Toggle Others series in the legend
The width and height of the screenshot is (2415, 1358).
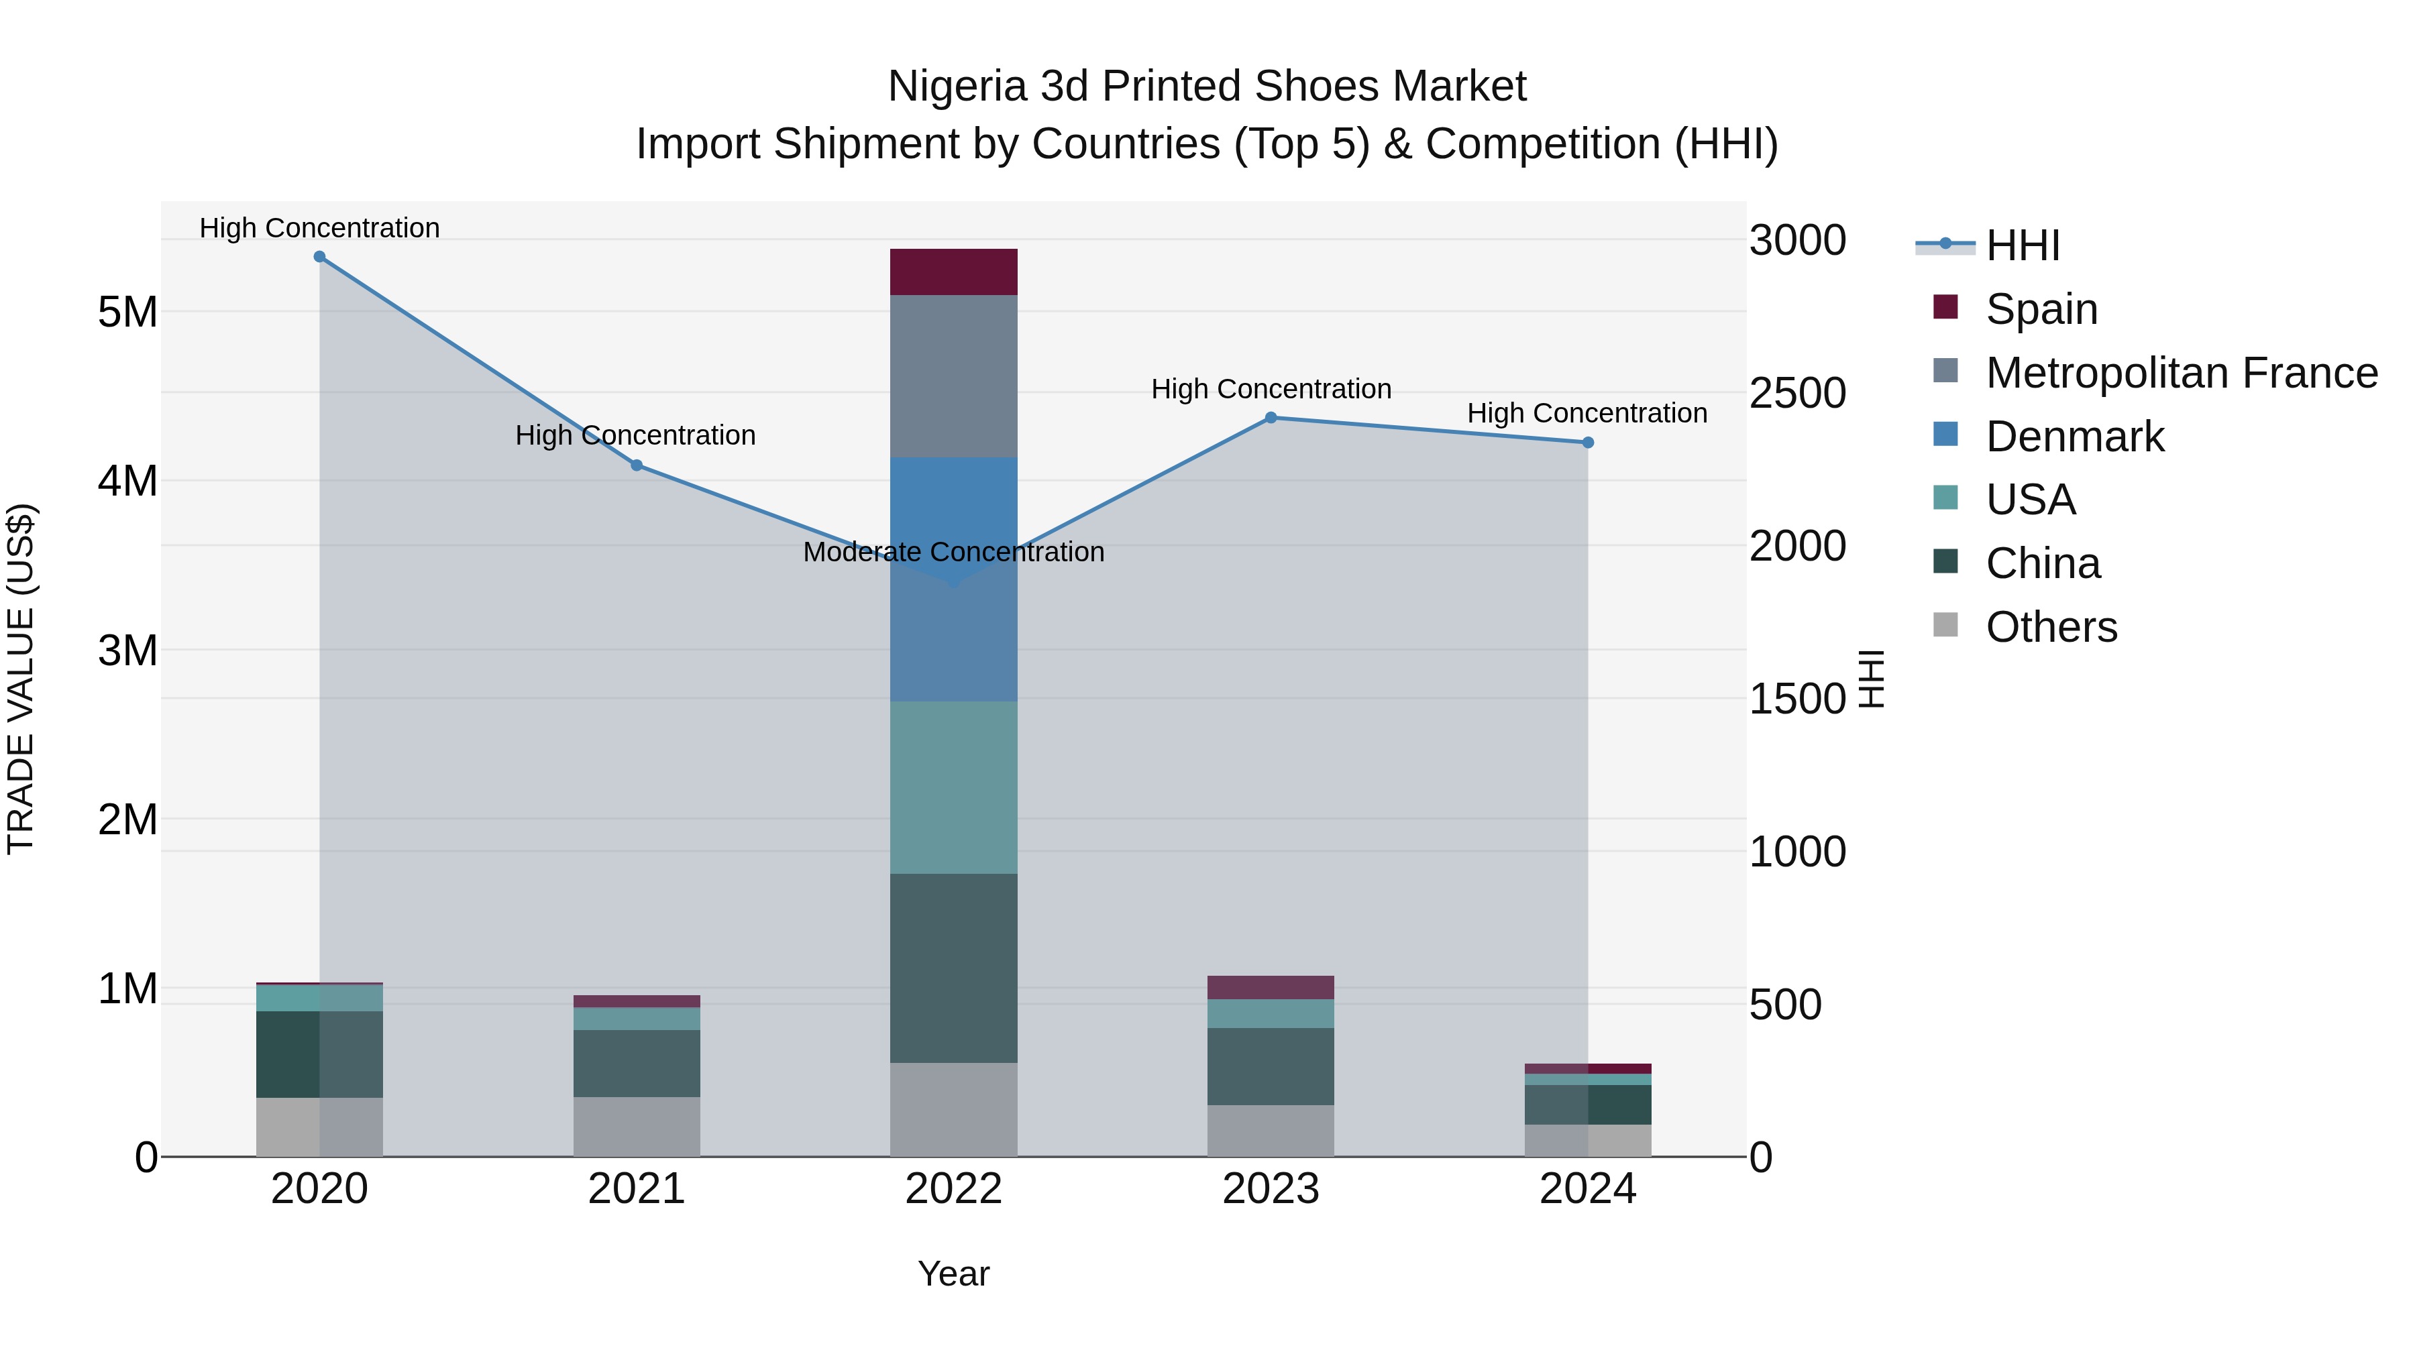(x=2025, y=626)
